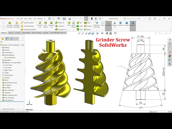172x129 pixels.
Task: Open the Insert menu
Action: [x=30, y=19]
